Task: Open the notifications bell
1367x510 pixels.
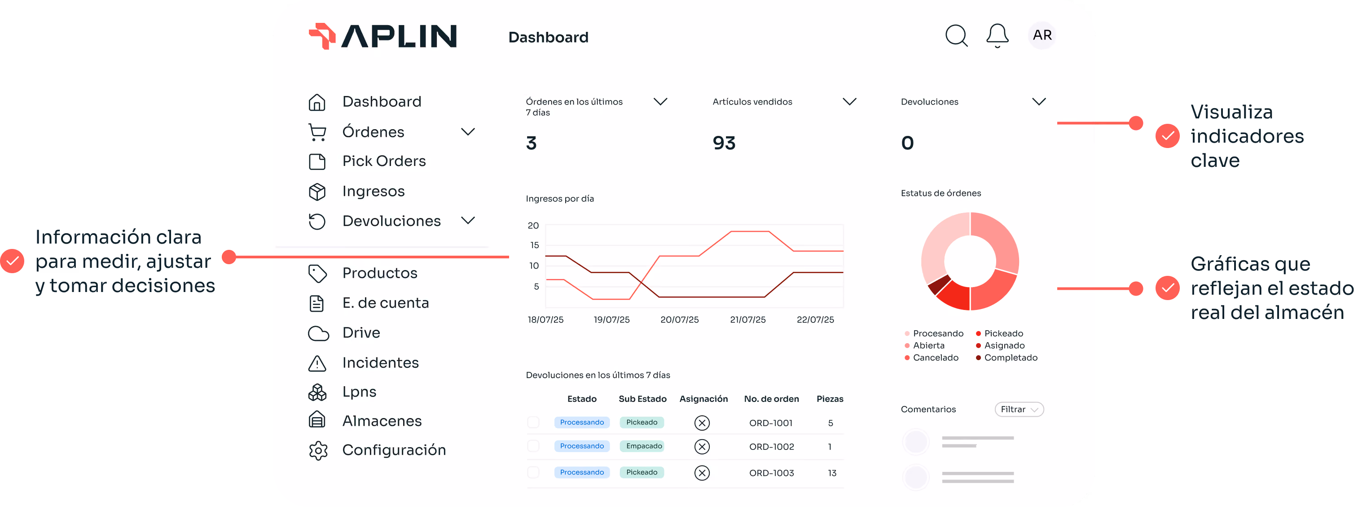Action: [x=997, y=36]
